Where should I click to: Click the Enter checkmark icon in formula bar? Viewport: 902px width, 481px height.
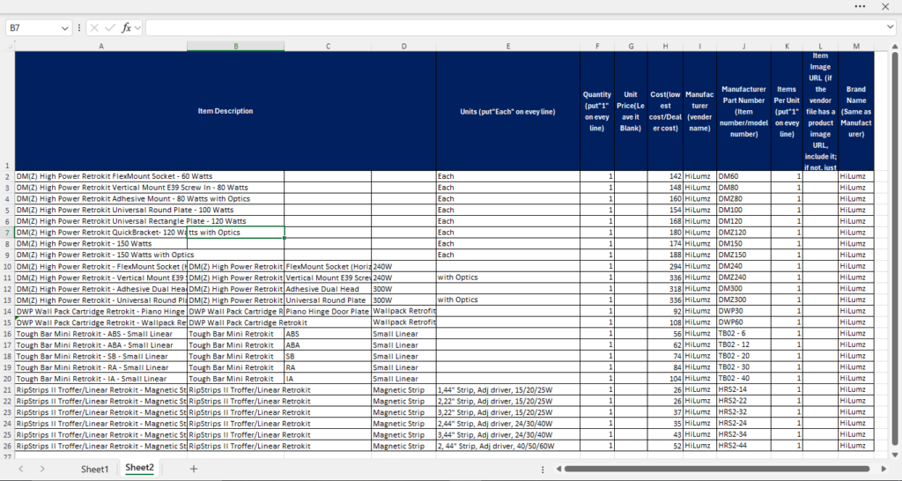pos(110,27)
